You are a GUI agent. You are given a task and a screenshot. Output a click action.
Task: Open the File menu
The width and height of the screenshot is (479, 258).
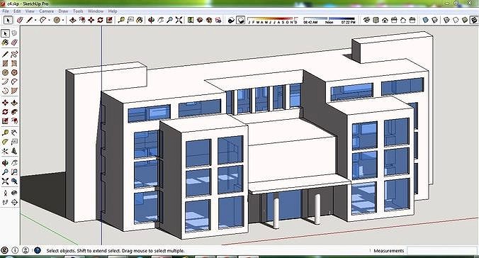tap(6, 11)
